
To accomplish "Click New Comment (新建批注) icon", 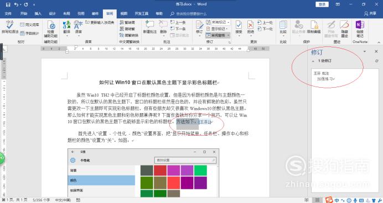I will [x=150, y=27].
